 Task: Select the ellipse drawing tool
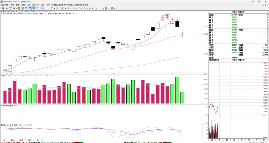pyautogui.click(x=85, y=8)
